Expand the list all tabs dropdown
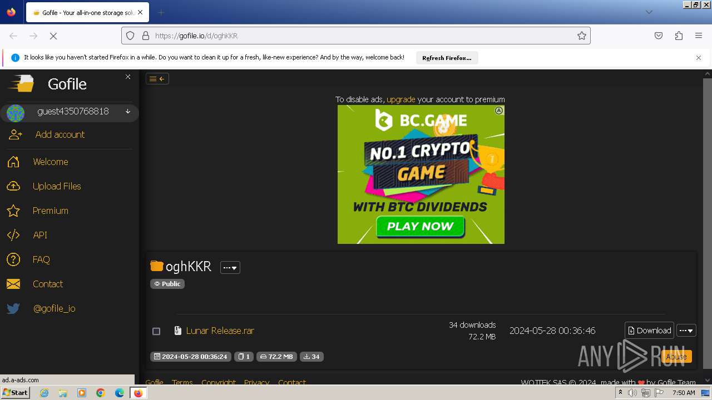The width and height of the screenshot is (712, 400). 649,12
